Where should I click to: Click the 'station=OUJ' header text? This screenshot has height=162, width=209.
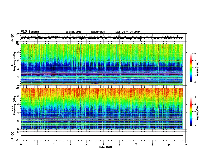98,32
